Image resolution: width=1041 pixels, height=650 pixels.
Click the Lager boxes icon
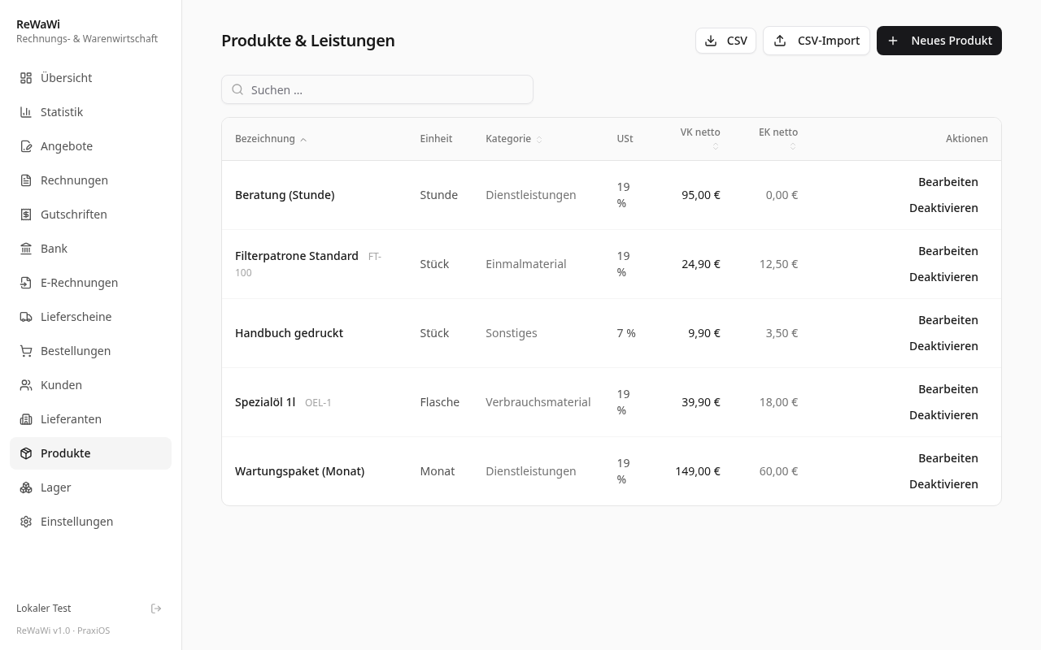[26, 487]
